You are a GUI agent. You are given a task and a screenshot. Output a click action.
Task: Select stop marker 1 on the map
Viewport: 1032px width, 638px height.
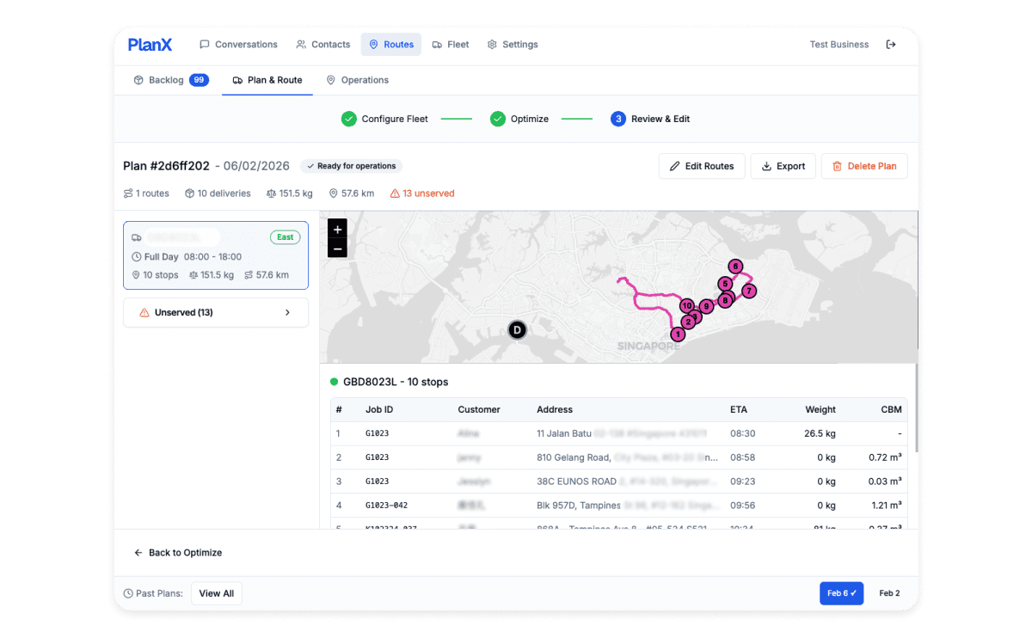(x=678, y=334)
